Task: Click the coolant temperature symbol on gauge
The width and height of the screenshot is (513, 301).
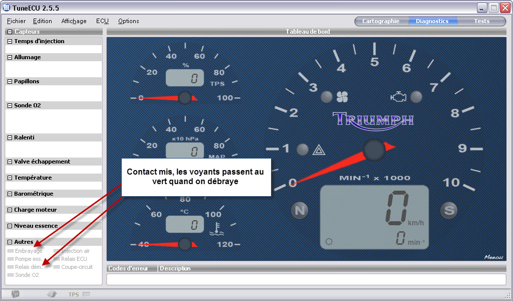Action: tap(216, 229)
